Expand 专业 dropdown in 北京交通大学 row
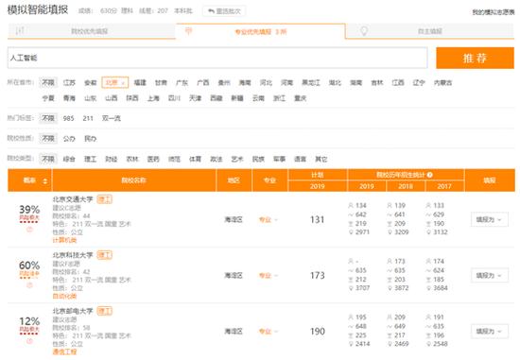Image resolution: width=520 pixels, height=360 pixels. coord(269,220)
